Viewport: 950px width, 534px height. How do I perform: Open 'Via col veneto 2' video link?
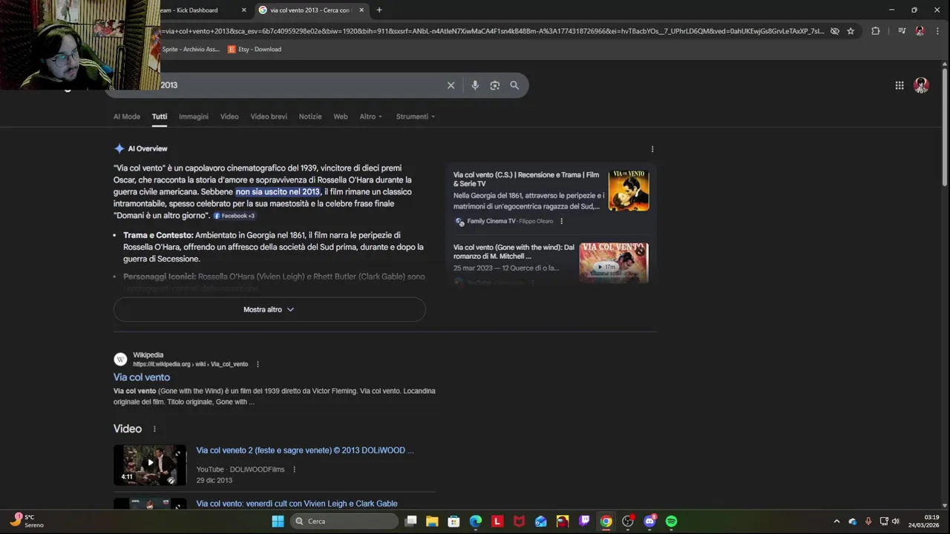(305, 450)
